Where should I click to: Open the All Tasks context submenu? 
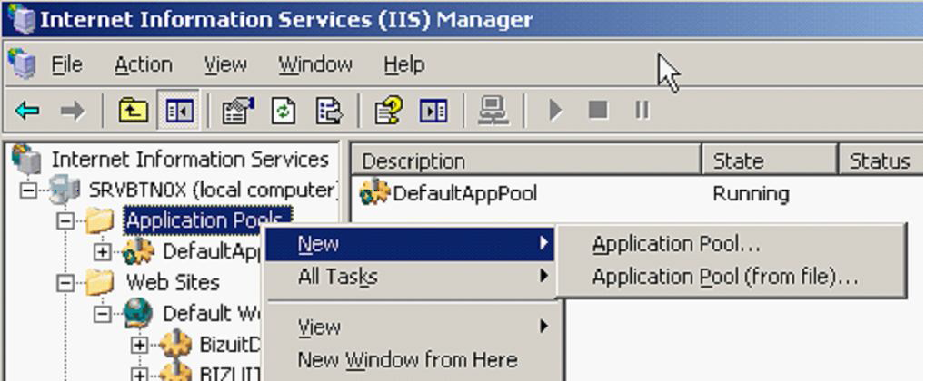coord(409,276)
